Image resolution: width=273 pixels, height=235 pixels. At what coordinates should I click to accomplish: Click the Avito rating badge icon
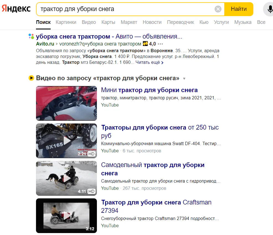(x=145, y=44)
